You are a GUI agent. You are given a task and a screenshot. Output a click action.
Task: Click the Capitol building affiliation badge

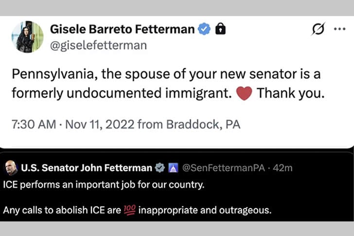pos(173,168)
